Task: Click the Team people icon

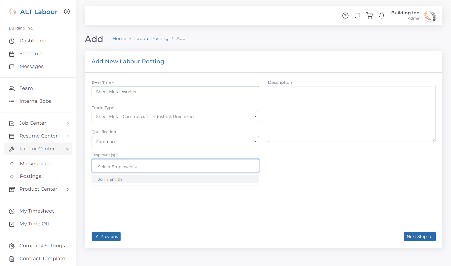Action: click(x=12, y=89)
